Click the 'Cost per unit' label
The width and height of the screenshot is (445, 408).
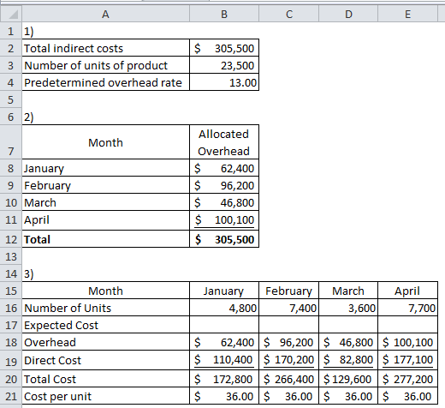pos(105,396)
